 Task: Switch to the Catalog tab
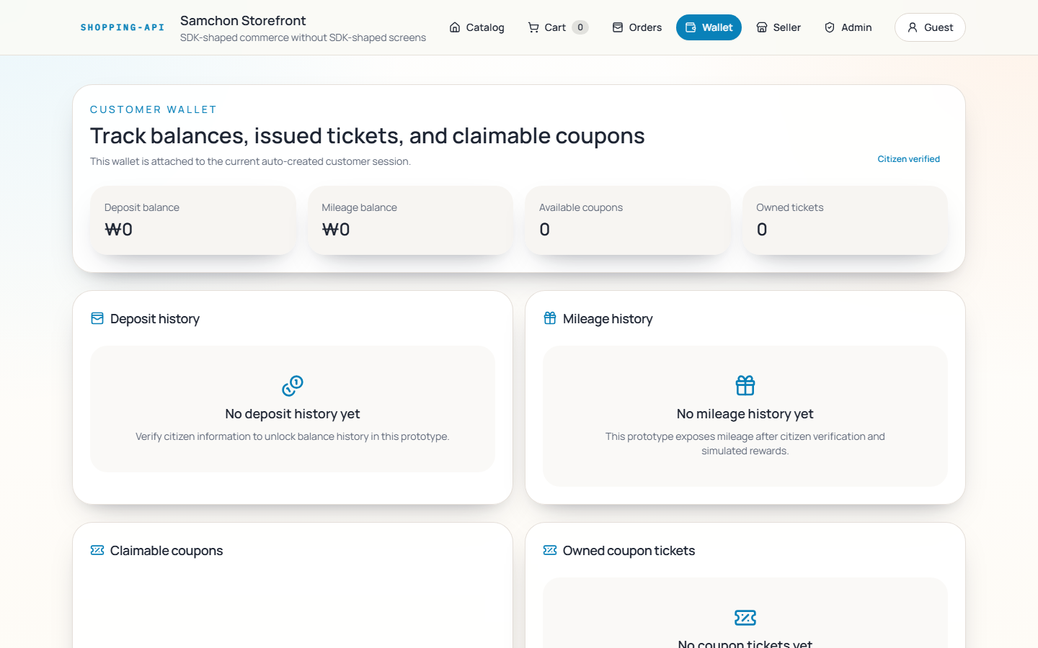point(476,27)
